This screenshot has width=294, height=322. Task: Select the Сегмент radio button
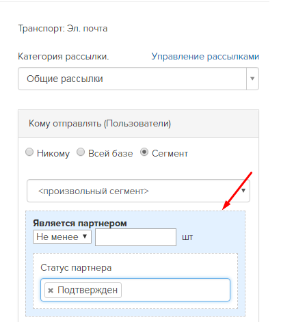coord(144,152)
